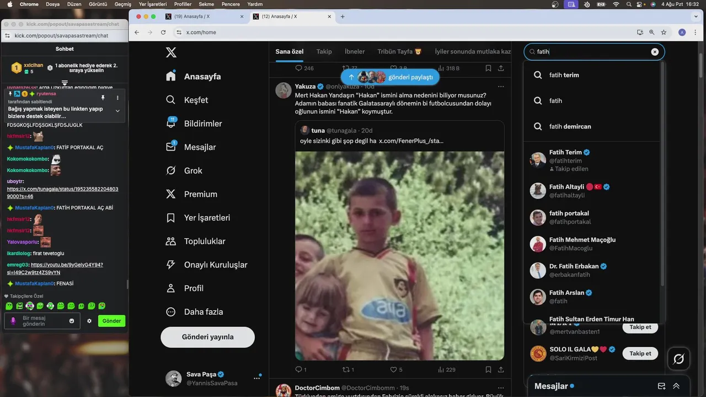Click the floating Grok button
This screenshot has height=397, width=706.
pyautogui.click(x=678, y=359)
